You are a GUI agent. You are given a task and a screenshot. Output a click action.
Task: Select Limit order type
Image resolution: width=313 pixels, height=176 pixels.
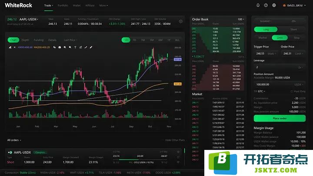coord(280,38)
